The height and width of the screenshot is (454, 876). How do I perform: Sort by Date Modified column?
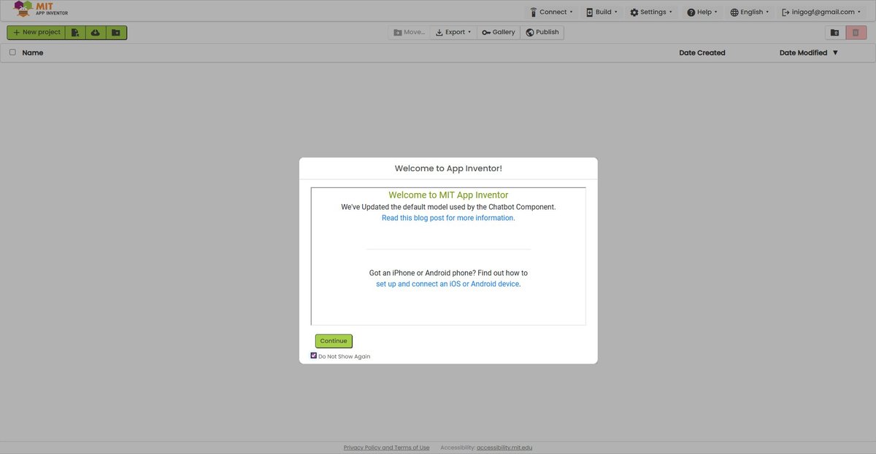pyautogui.click(x=803, y=52)
